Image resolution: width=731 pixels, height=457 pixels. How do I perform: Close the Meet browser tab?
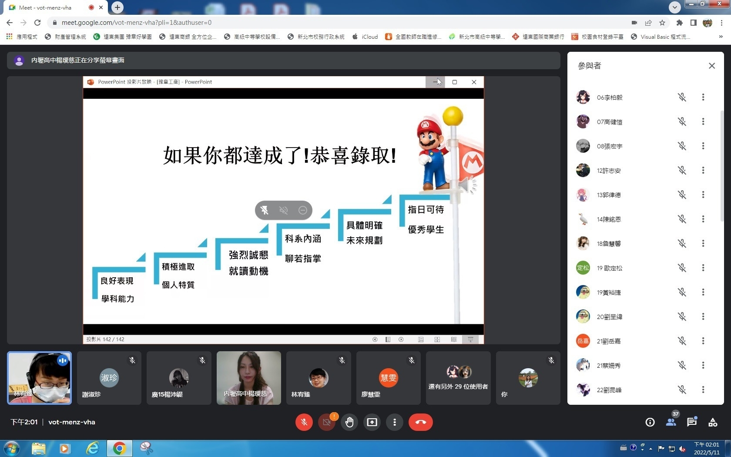tap(101, 7)
